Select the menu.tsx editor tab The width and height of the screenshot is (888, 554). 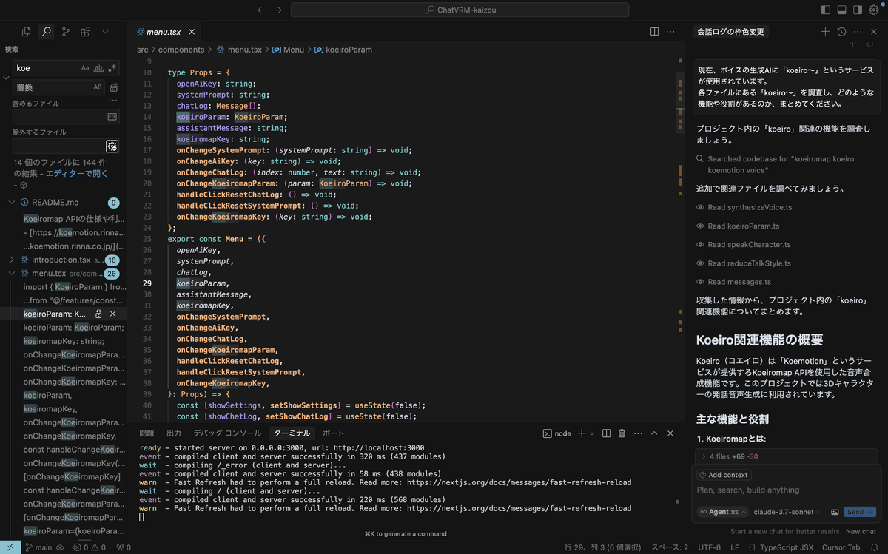[x=164, y=32]
